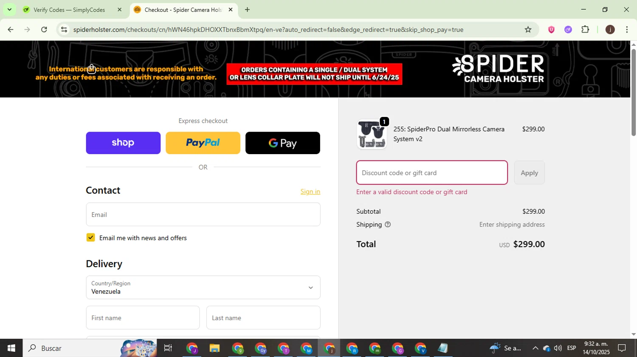
Task: Open Chrome profile V in taskbar
Action: [x=420, y=348]
